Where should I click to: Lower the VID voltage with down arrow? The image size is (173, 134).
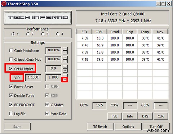[65, 79]
